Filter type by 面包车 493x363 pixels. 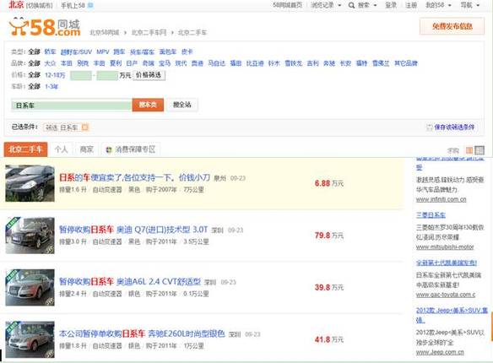[168, 51]
